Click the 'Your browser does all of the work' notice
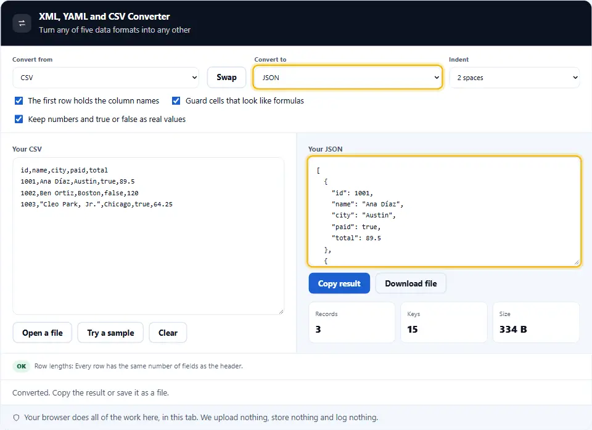The width and height of the screenshot is (592, 430). click(201, 418)
